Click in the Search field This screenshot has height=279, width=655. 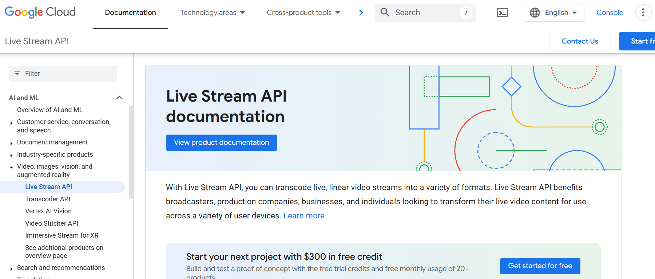[x=425, y=13]
